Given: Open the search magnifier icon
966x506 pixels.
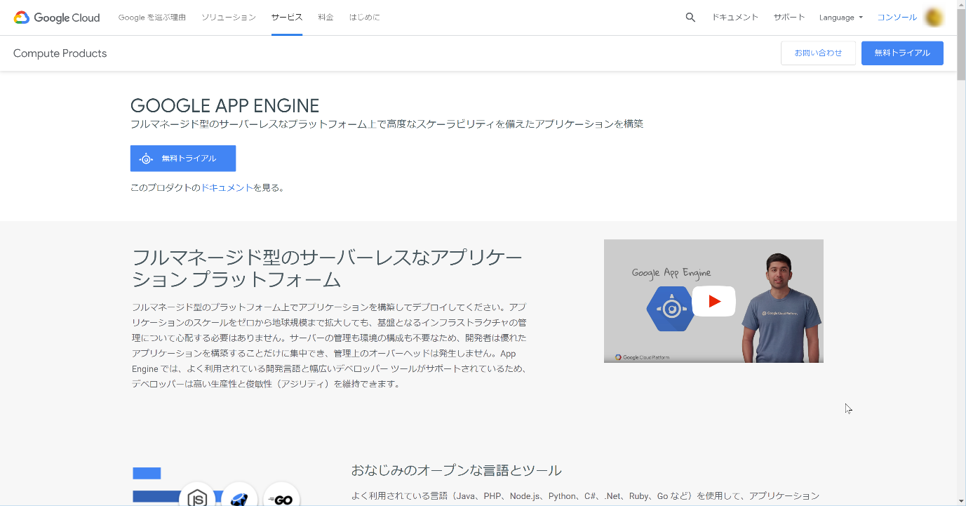Looking at the screenshot, I should [x=690, y=18].
